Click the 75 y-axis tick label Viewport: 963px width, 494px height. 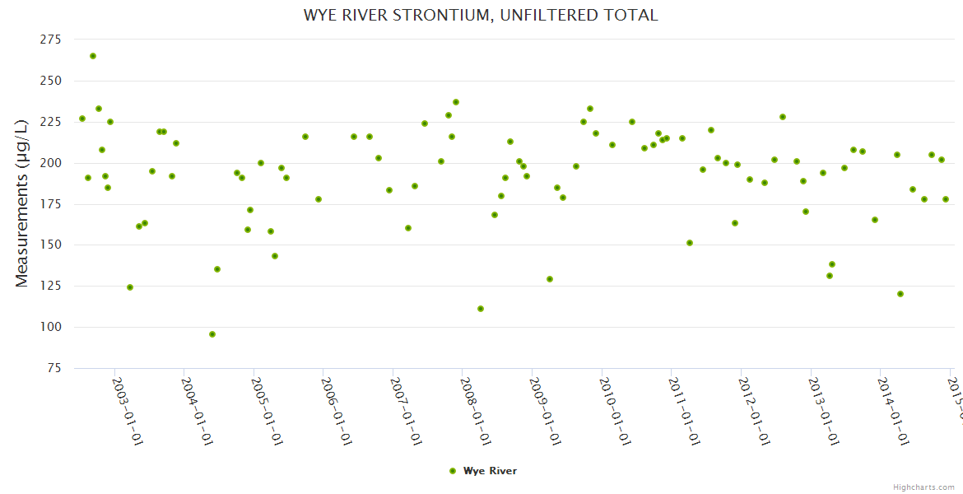(54, 368)
